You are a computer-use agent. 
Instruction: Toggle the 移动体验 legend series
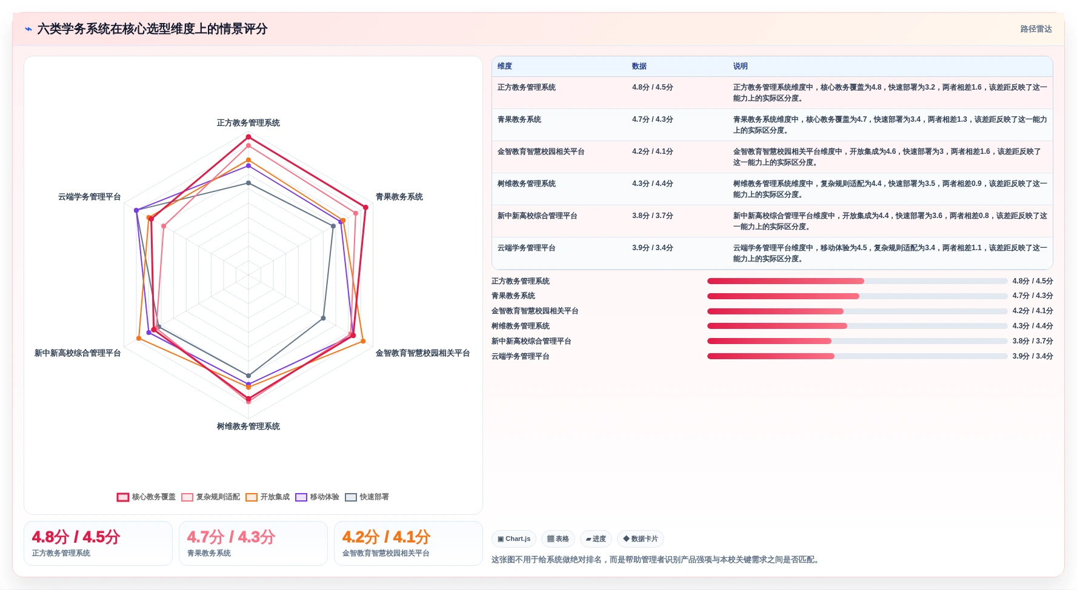click(x=318, y=497)
